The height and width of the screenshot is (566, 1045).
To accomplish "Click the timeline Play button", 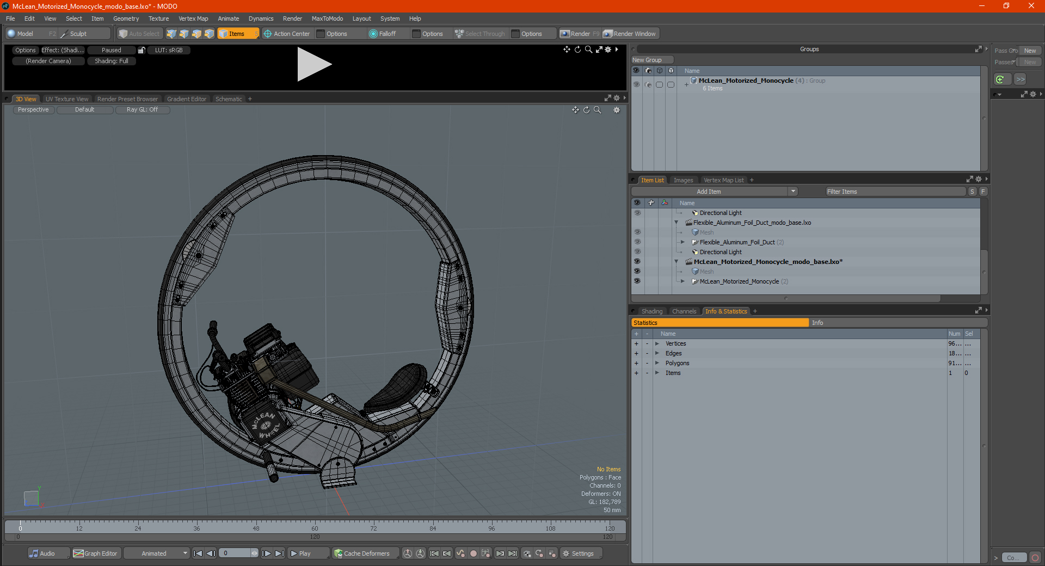I will tap(308, 553).
